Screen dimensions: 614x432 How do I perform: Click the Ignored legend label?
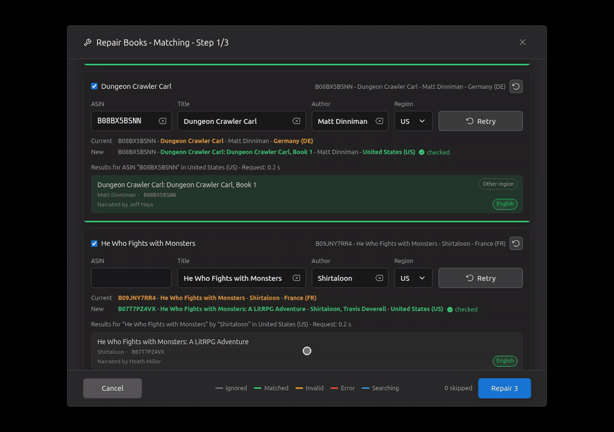point(236,388)
